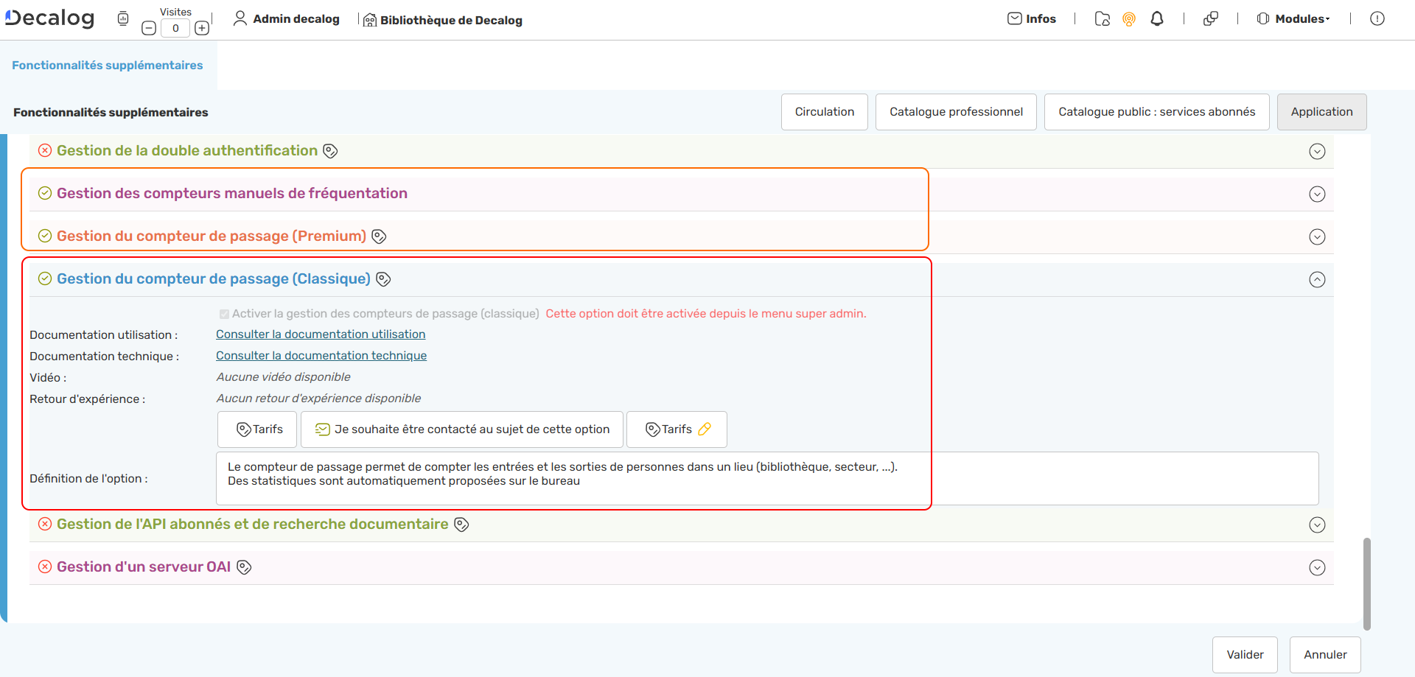Click the Visites count input field
Image resolution: width=1415 pixels, height=677 pixels.
coord(175,29)
